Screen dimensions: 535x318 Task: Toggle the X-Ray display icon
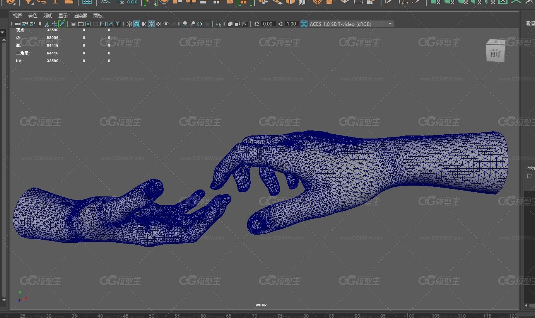click(x=230, y=24)
